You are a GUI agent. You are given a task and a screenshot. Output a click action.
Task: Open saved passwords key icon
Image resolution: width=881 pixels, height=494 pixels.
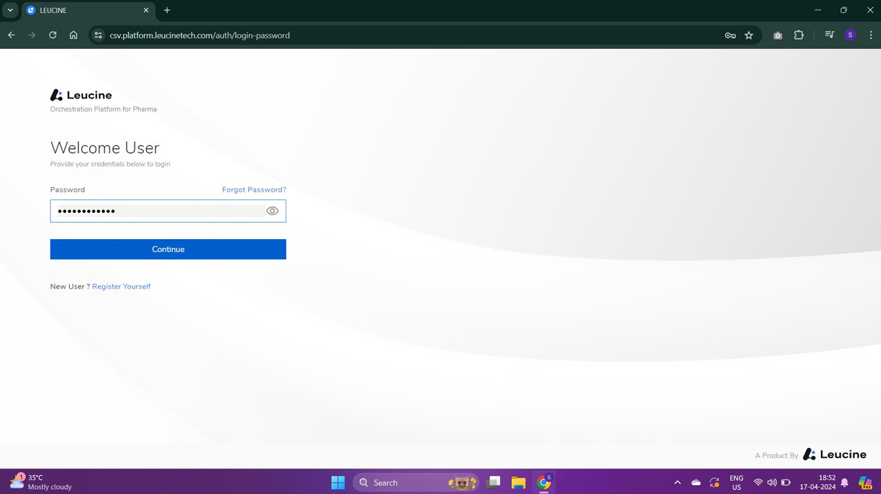pos(730,35)
